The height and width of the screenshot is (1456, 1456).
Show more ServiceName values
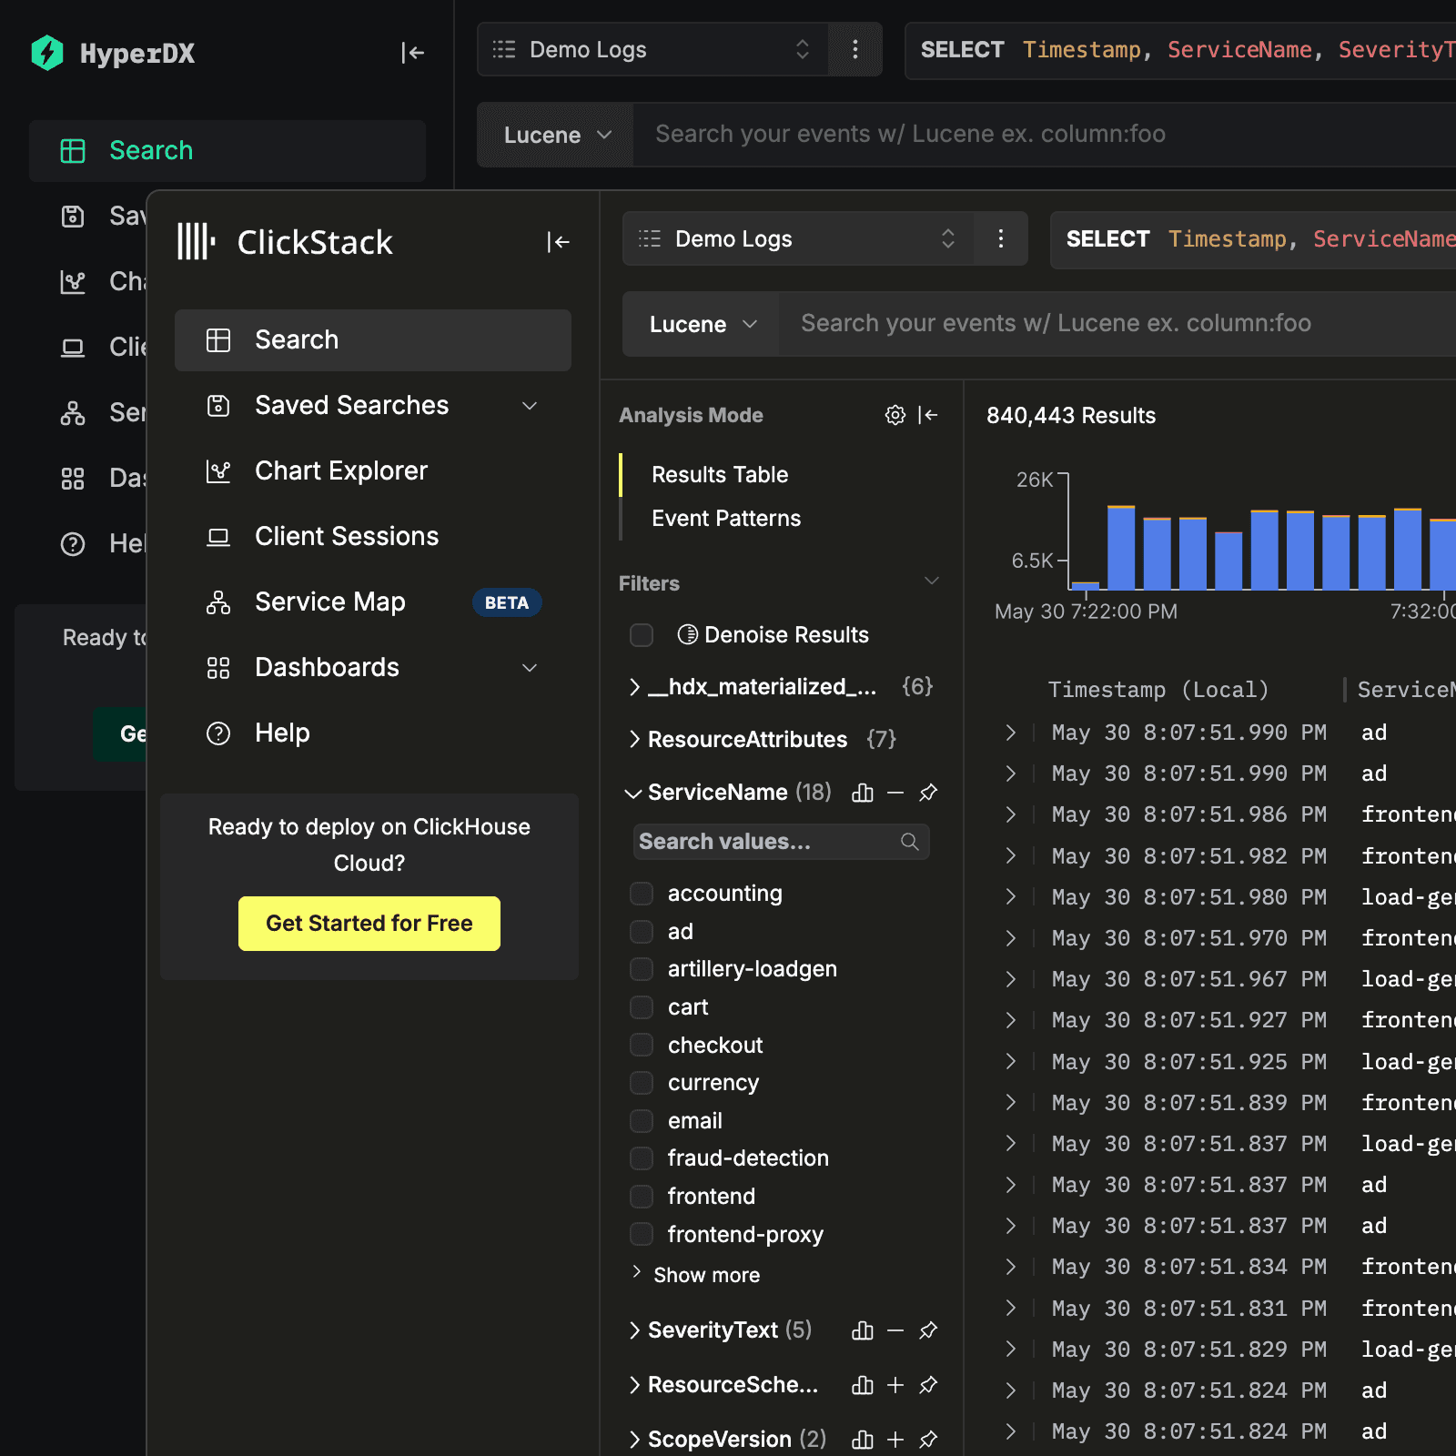coord(698,1275)
